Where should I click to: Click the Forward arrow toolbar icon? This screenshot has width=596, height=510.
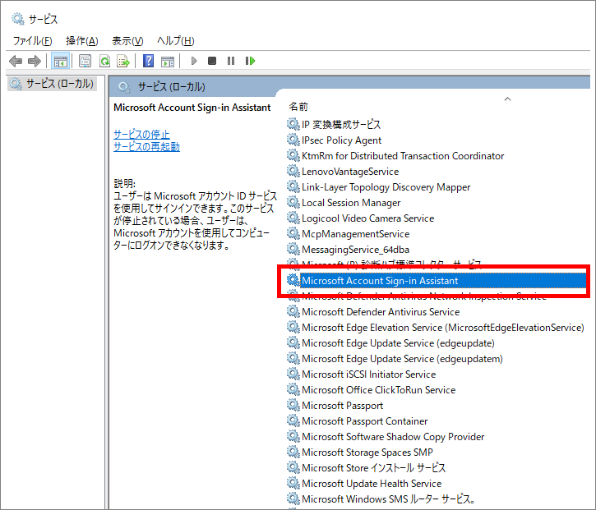[35, 61]
